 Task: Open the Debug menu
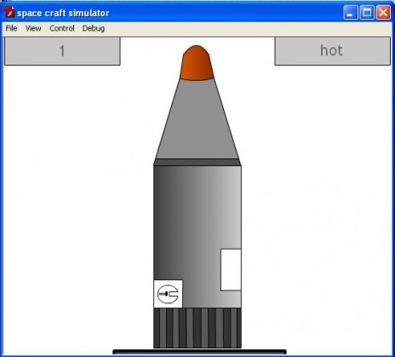coord(94,28)
